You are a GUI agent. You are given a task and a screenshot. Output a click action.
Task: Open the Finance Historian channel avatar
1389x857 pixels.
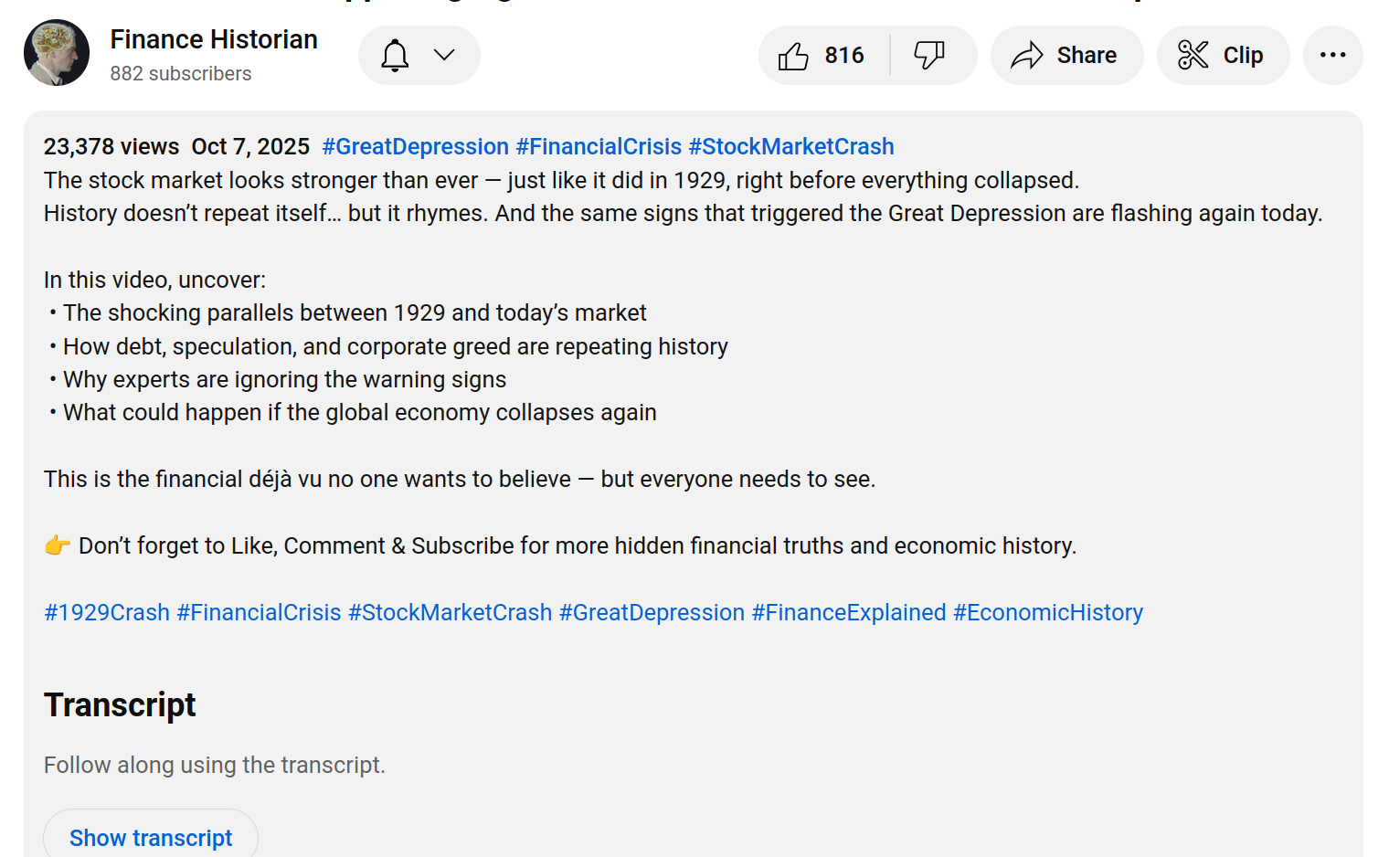(x=57, y=53)
